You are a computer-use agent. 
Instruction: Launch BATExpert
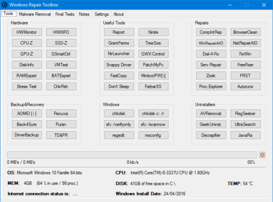pyautogui.click(x=61, y=75)
